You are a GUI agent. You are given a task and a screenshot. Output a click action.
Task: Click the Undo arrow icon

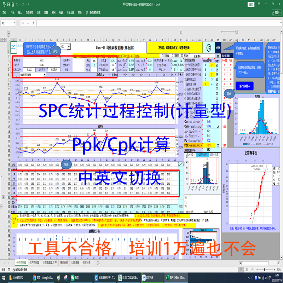[x=17, y=5]
